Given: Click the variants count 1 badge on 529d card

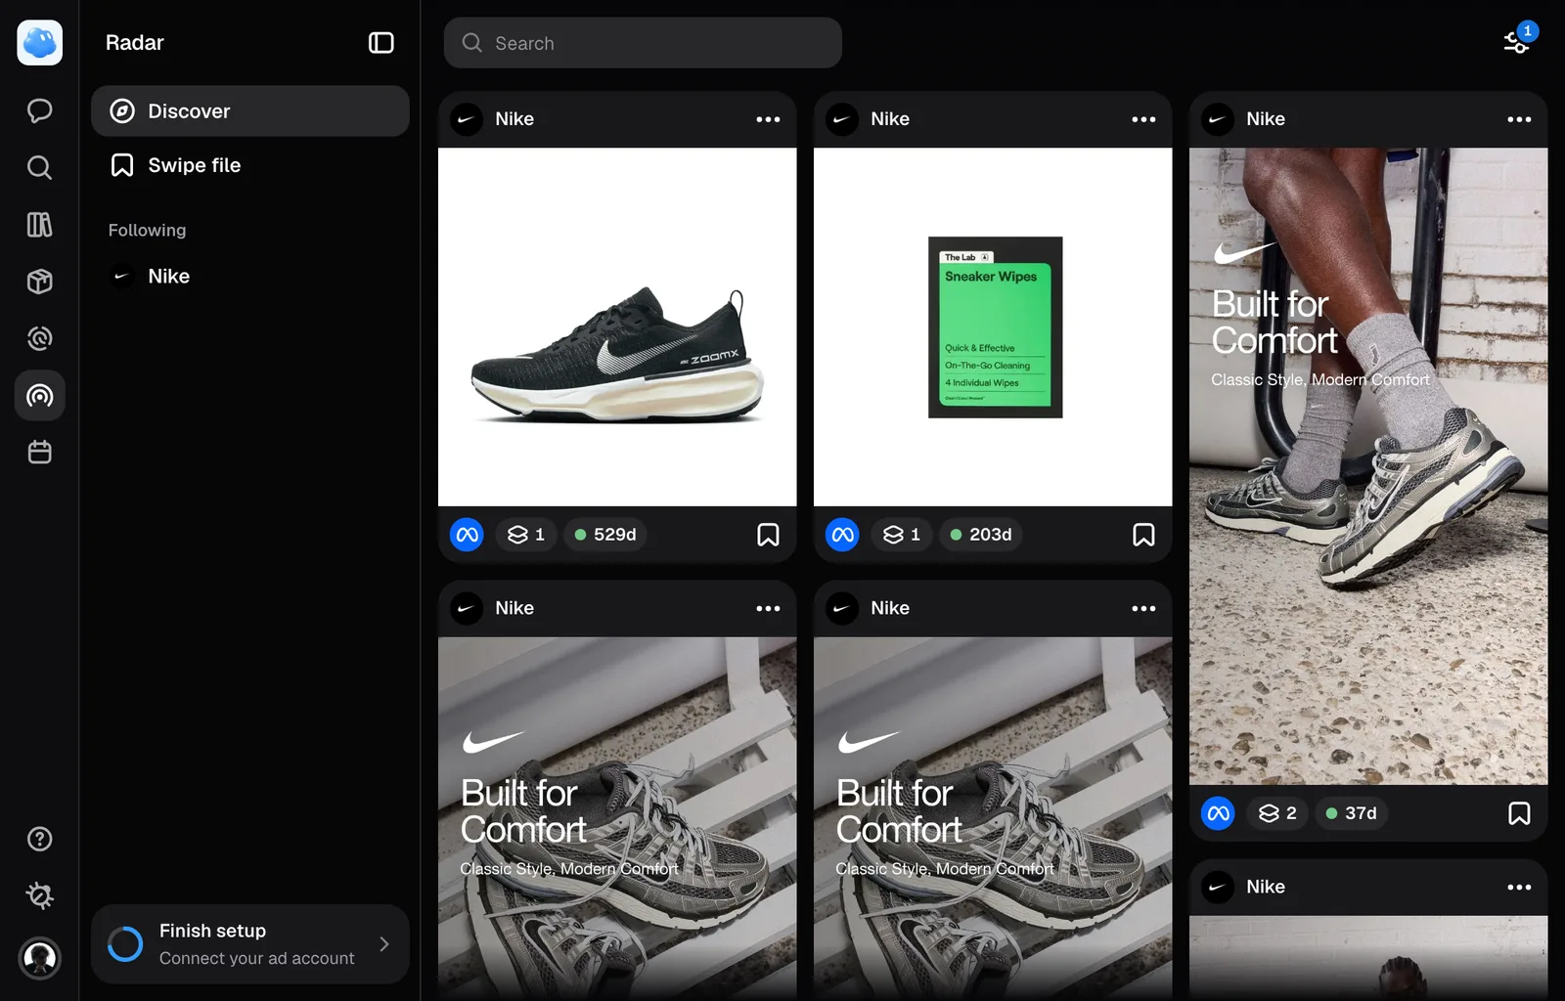Looking at the screenshot, I should 526,535.
